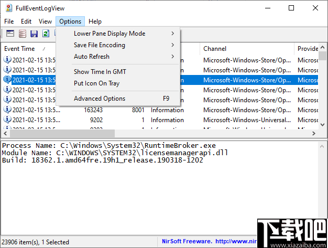
Task: Click the event list vertical scrollbar thumb
Action: point(322,56)
